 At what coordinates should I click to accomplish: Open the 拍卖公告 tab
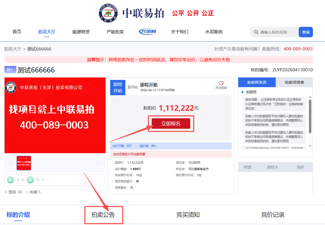pyautogui.click(x=103, y=215)
